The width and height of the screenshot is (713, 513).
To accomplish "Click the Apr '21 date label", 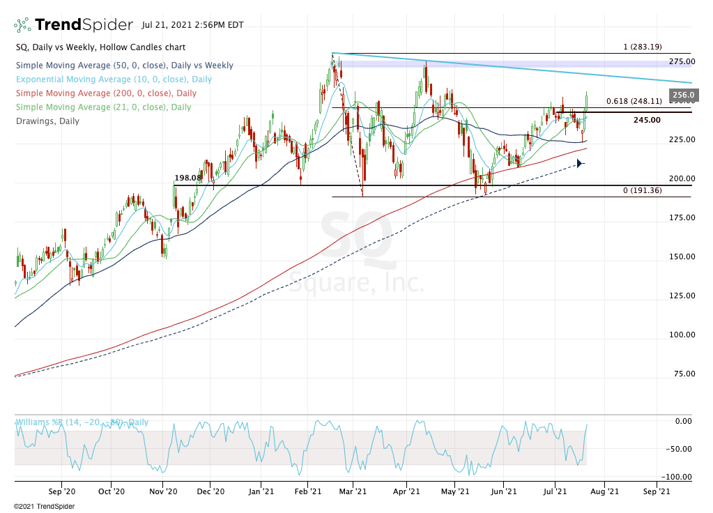I will pyautogui.click(x=406, y=491).
